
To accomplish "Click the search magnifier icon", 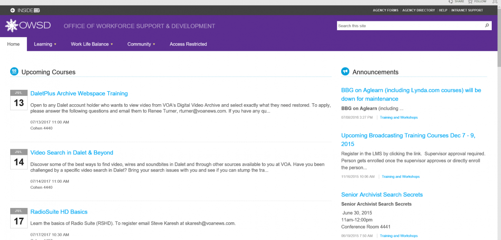I will pos(487,26).
